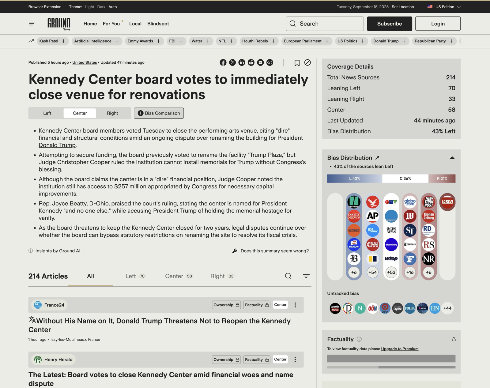Select the Dark theme
Image resolution: width=490 pixels, height=388 pixels.
pyautogui.click(x=101, y=7)
